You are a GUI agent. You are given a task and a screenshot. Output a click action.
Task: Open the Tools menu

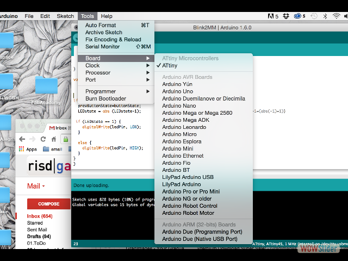pyautogui.click(x=87, y=16)
